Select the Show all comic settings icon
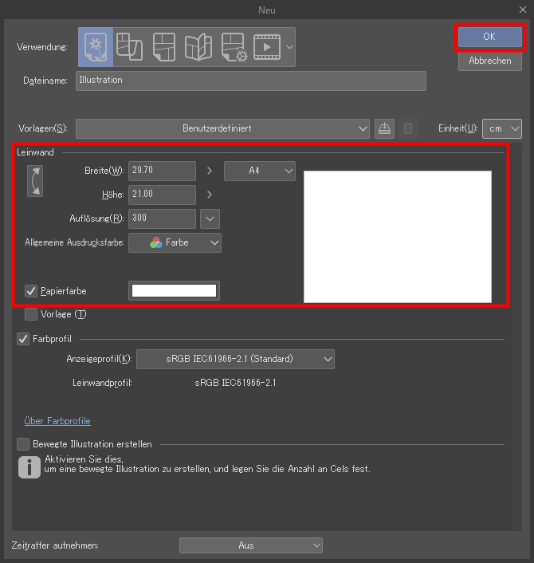This screenshot has width=534, height=563. click(x=234, y=47)
